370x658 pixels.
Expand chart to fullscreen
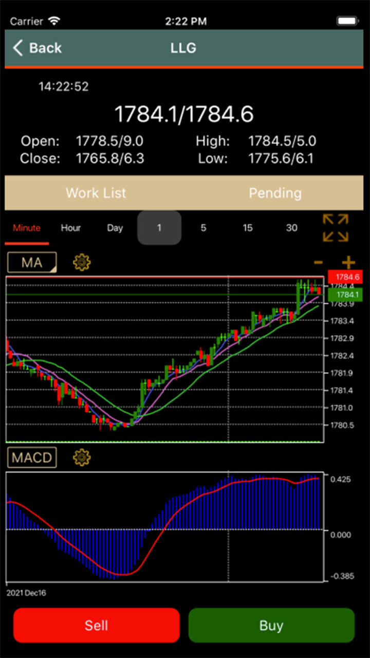pos(335,228)
